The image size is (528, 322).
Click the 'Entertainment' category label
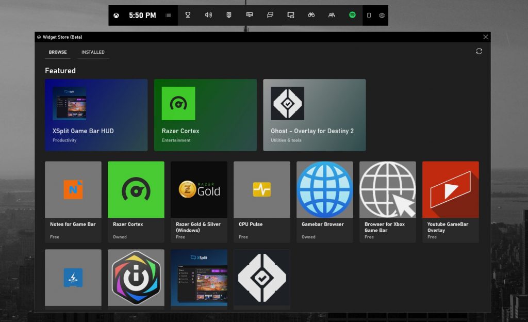[176, 140]
